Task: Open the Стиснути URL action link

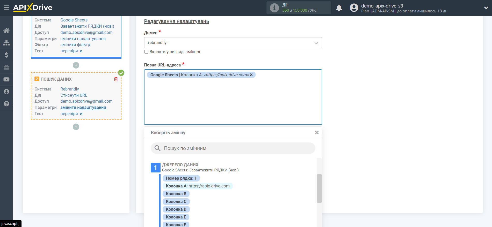Action: (74, 95)
